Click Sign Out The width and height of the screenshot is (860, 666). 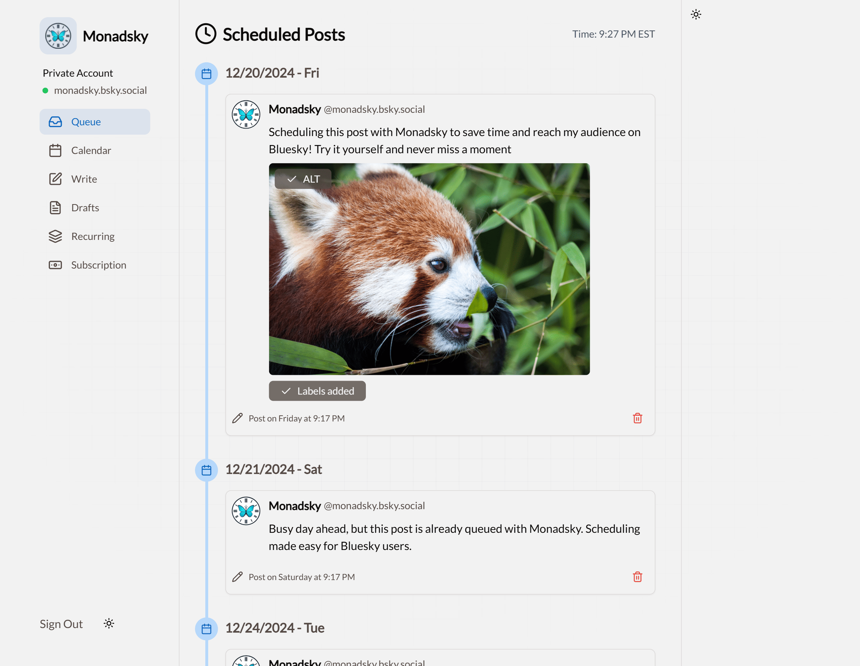point(61,624)
